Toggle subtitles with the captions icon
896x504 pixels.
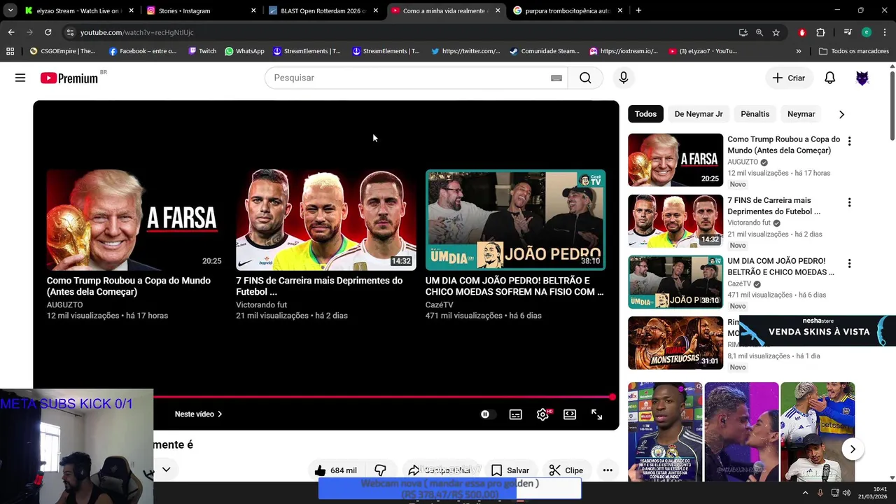pos(515,414)
